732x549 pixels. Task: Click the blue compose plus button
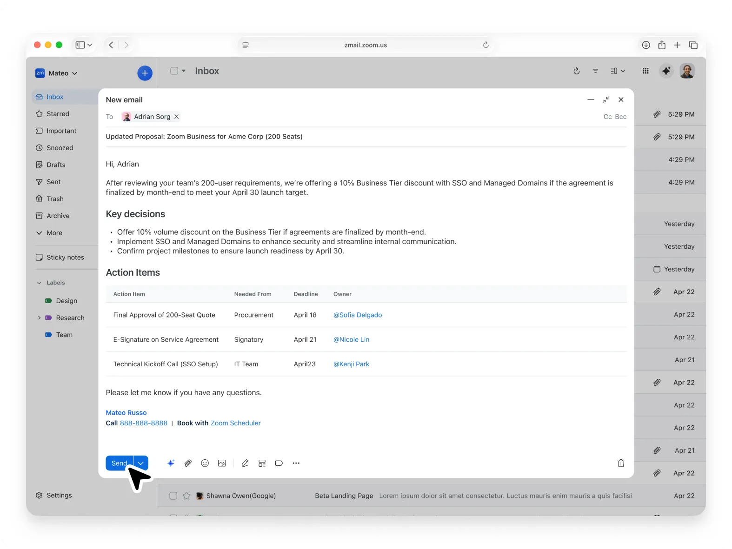point(145,73)
